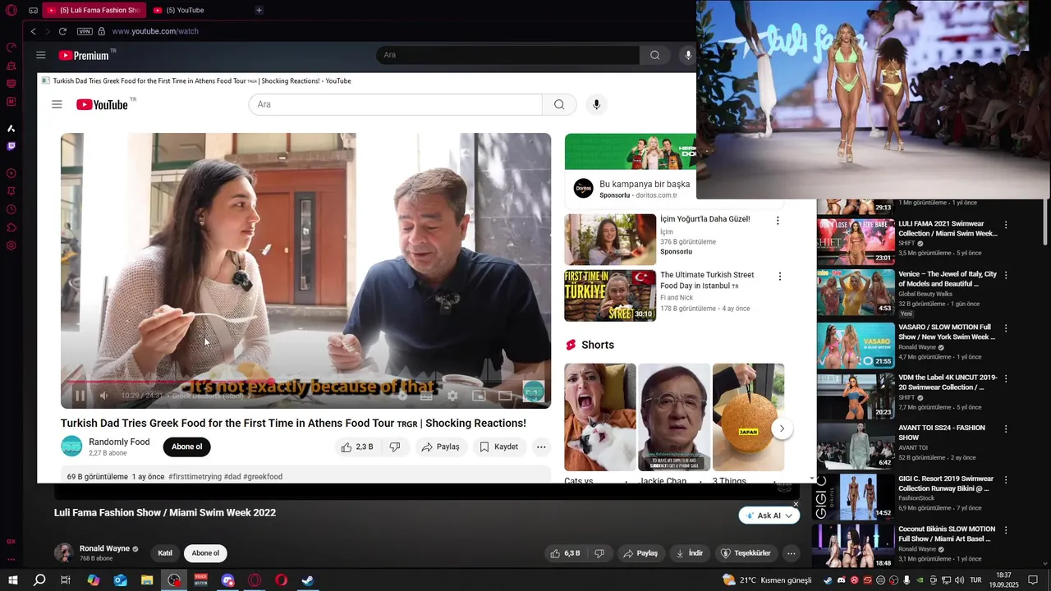Click the www.youtube.com/watch address bar
Viewport: 1051px width, 591px height.
155,31
